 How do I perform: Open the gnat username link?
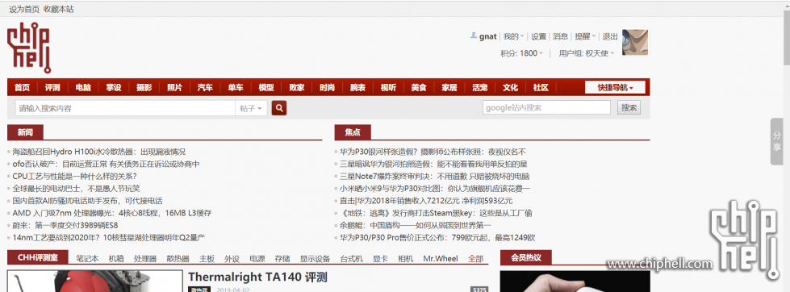click(x=487, y=36)
